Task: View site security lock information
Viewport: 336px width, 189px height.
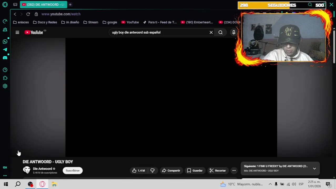Action: tap(36, 14)
